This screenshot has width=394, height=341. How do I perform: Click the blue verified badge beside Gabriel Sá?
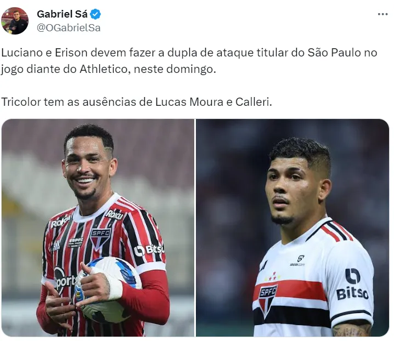[x=95, y=14]
